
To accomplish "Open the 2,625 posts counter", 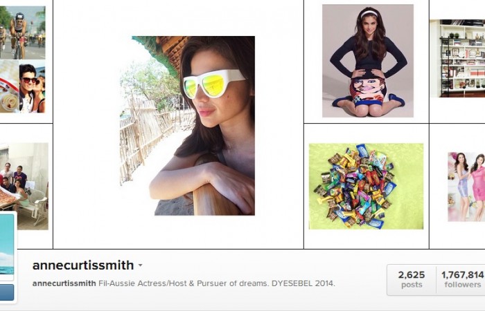I will coord(412,279).
